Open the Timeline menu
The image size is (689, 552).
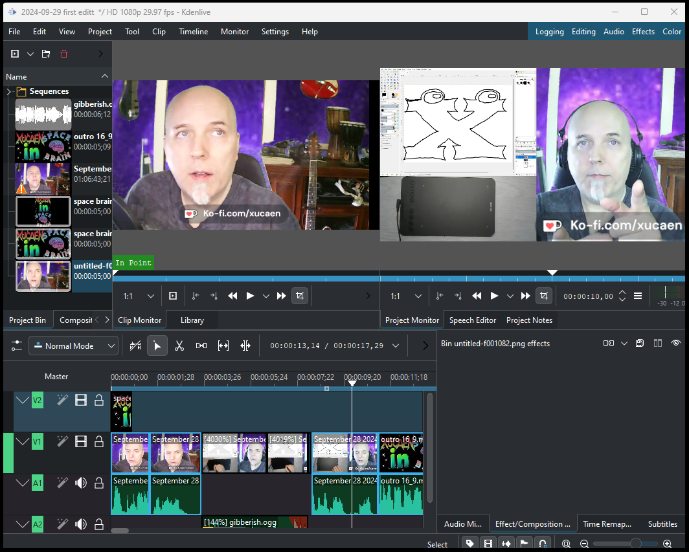point(194,32)
